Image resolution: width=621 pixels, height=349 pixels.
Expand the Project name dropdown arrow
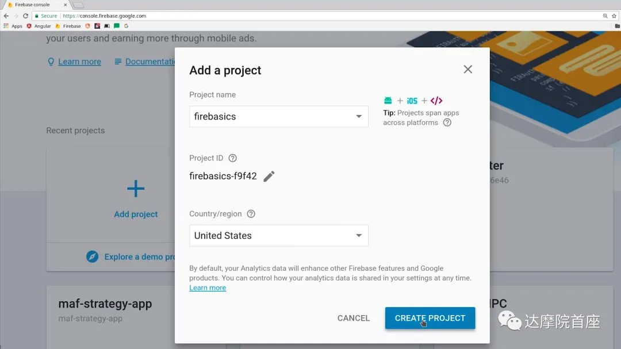[359, 117]
